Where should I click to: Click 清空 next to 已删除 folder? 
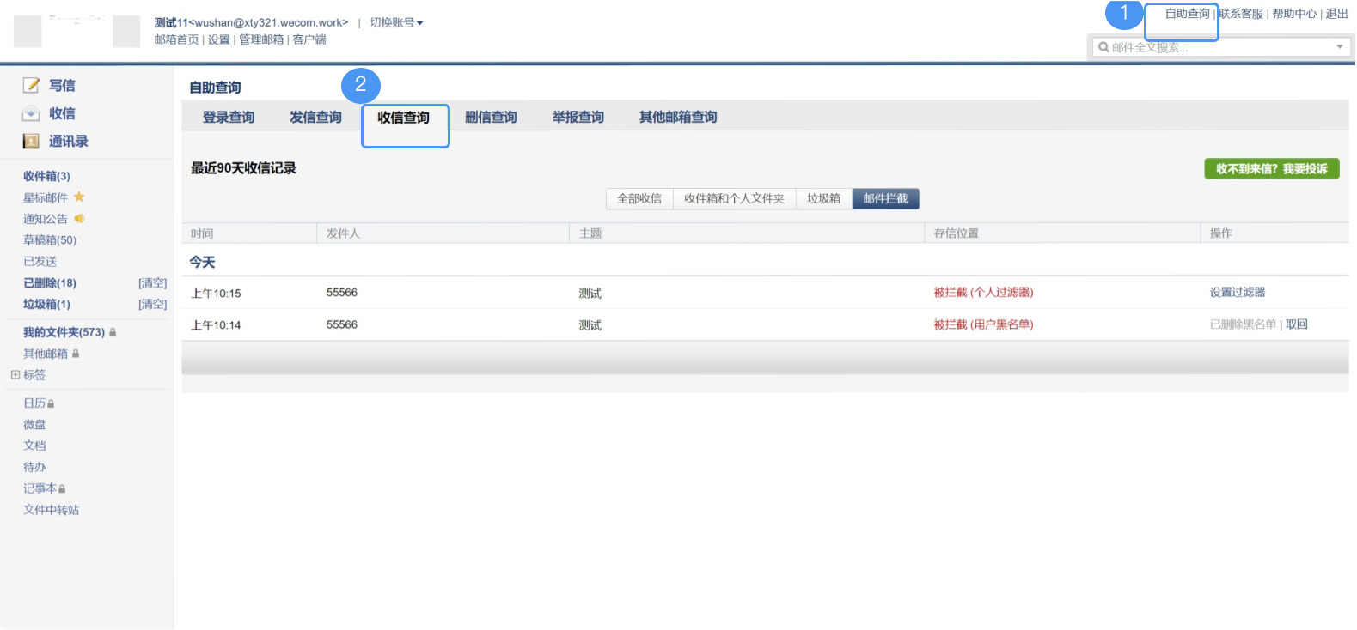pyautogui.click(x=153, y=283)
